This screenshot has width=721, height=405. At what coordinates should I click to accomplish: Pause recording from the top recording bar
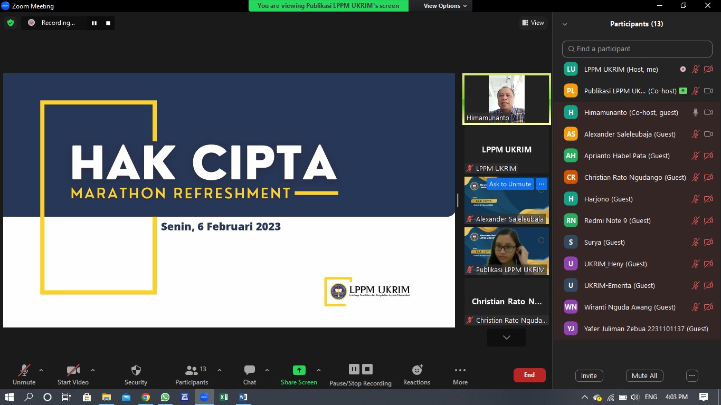click(94, 23)
